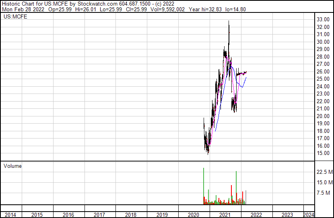
Task: Click the 20.00 price axis label
Action: [x=323, y=116]
